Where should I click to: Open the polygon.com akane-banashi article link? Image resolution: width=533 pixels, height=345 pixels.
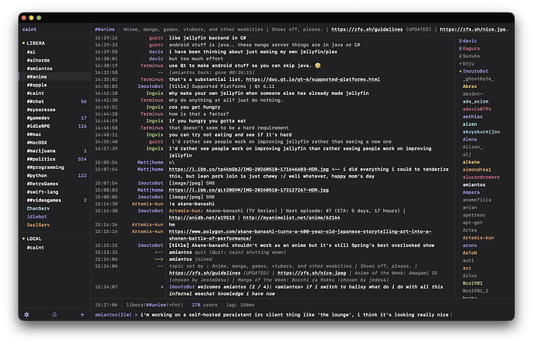[x=300, y=235]
